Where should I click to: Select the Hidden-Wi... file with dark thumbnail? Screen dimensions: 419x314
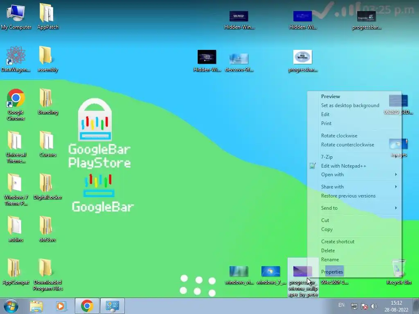[207, 61]
